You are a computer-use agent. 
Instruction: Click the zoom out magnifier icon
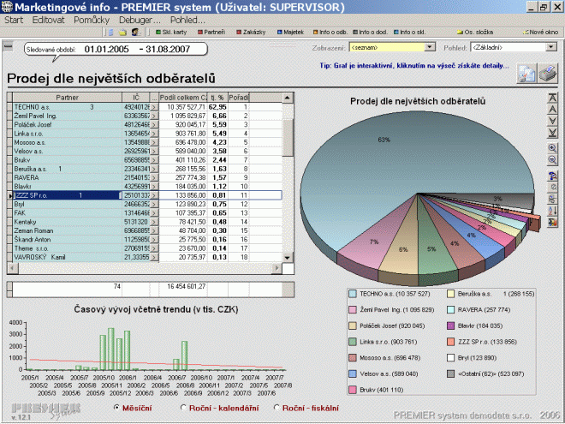click(x=552, y=159)
